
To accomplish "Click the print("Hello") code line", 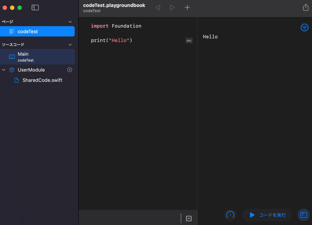I will tap(112, 40).
